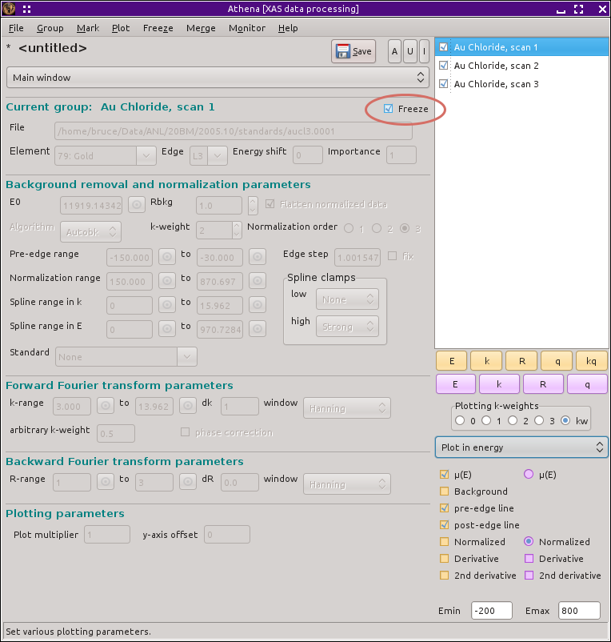
Task: Click the pluck button for the normalization range end
Action: pyautogui.click(x=258, y=281)
